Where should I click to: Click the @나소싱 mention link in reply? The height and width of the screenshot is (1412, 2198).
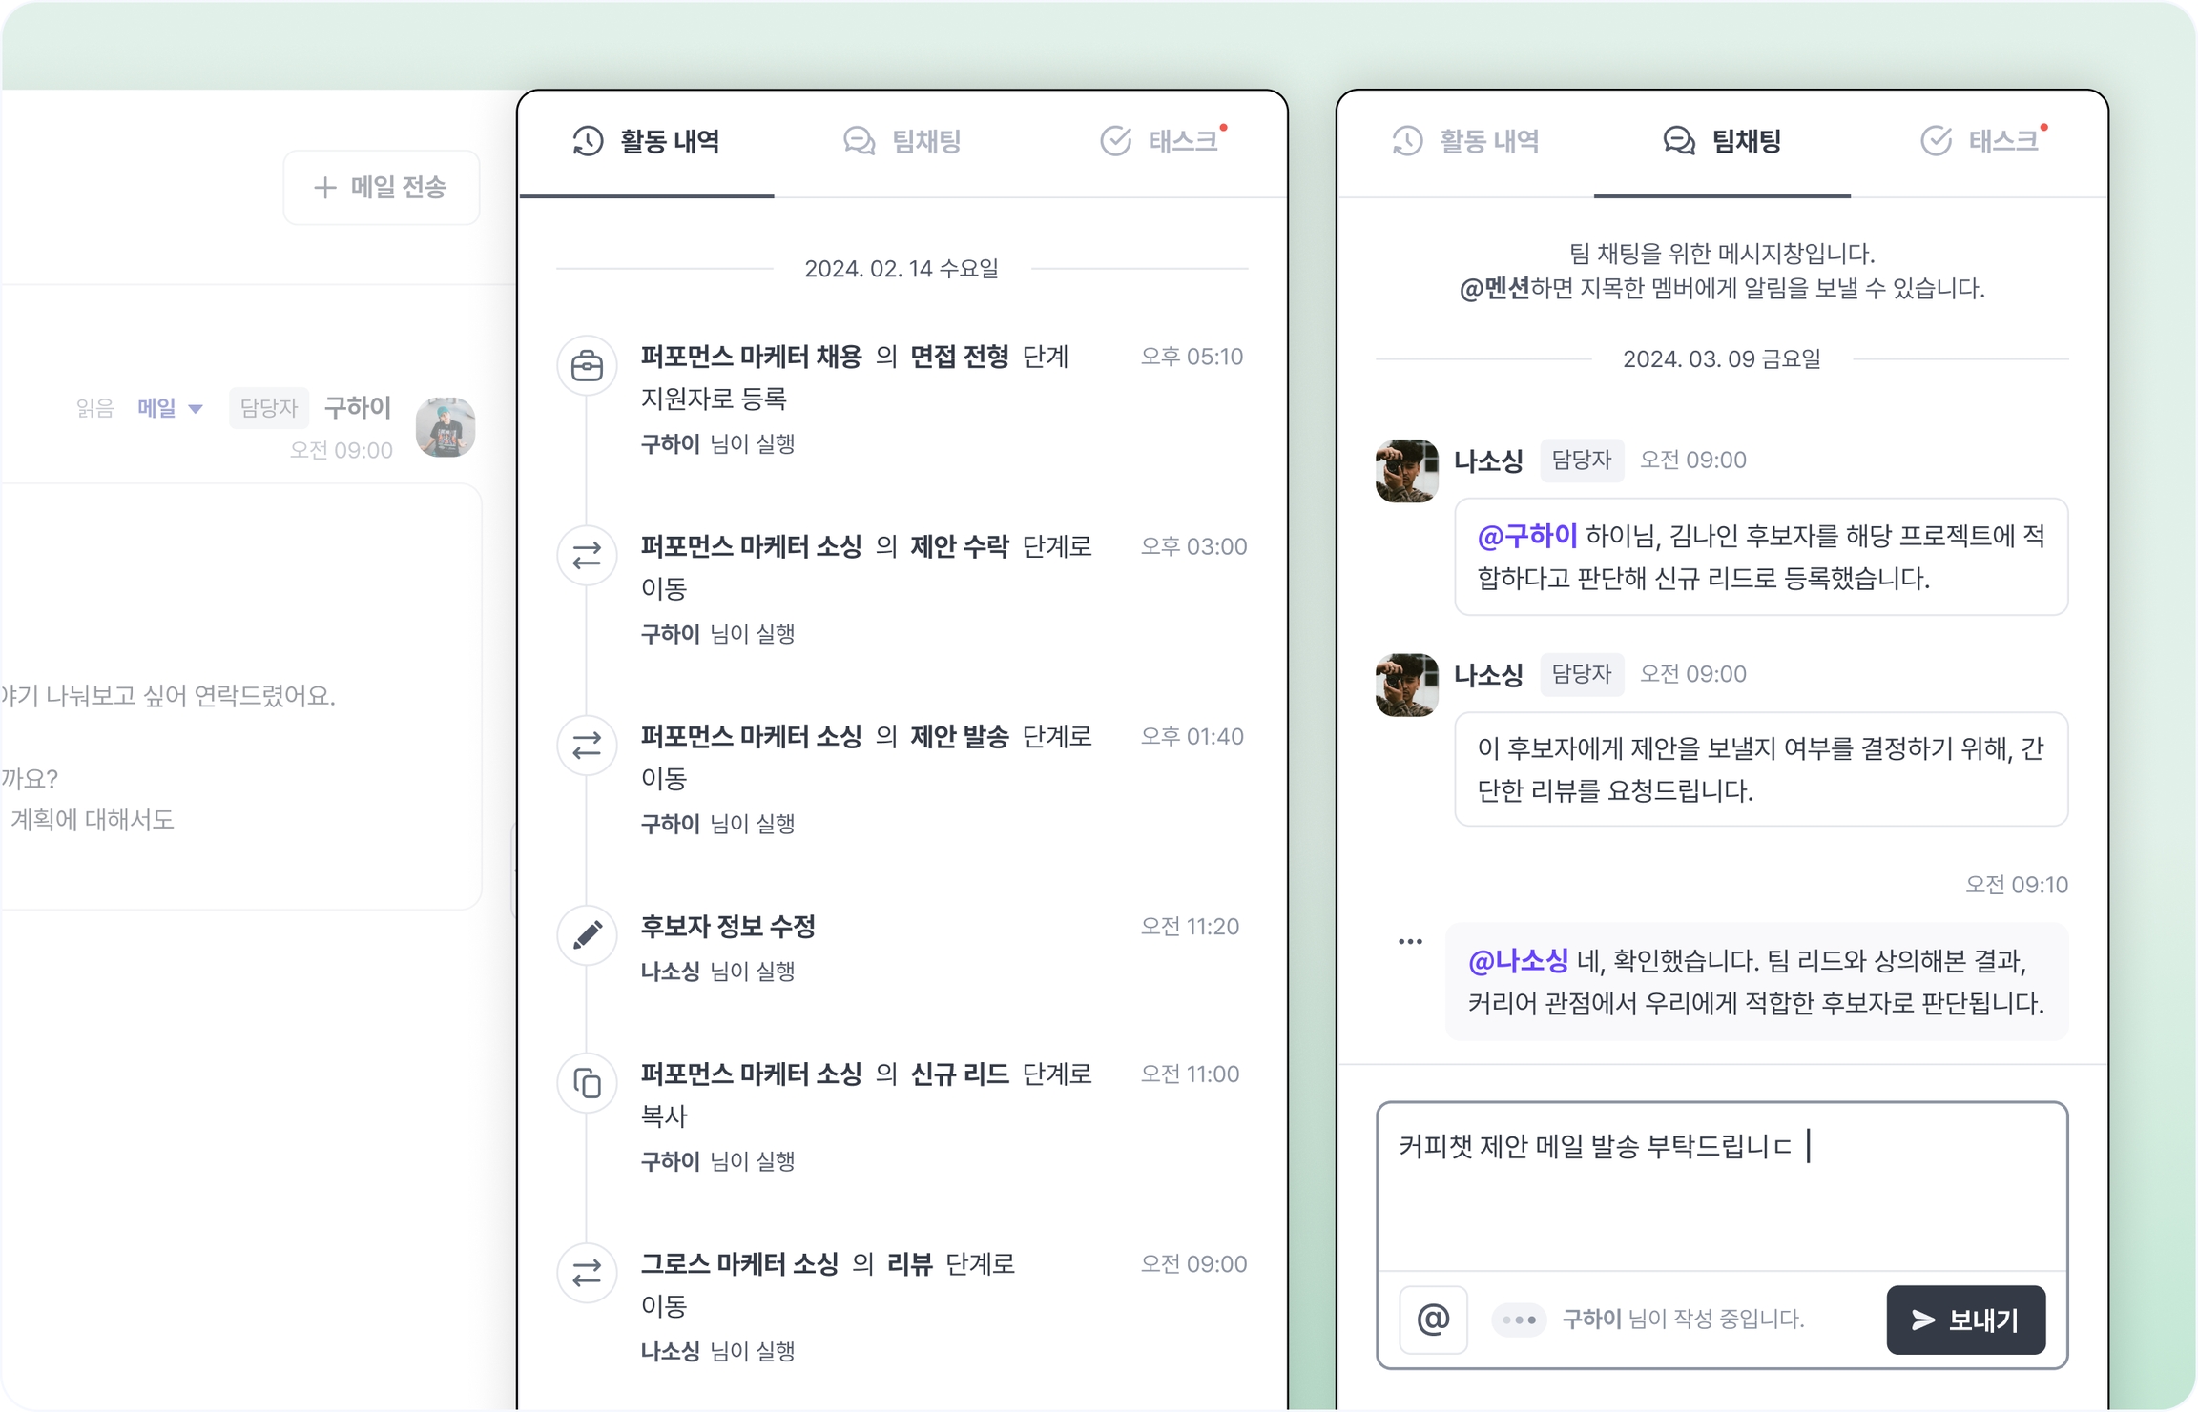(x=1518, y=960)
